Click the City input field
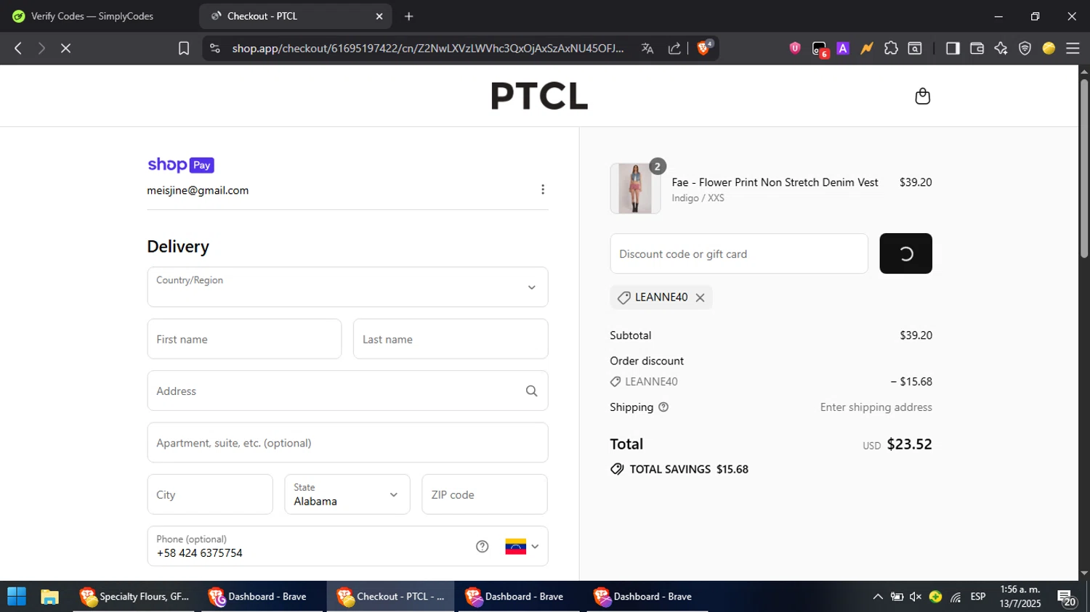This screenshot has width=1090, height=612. (210, 494)
